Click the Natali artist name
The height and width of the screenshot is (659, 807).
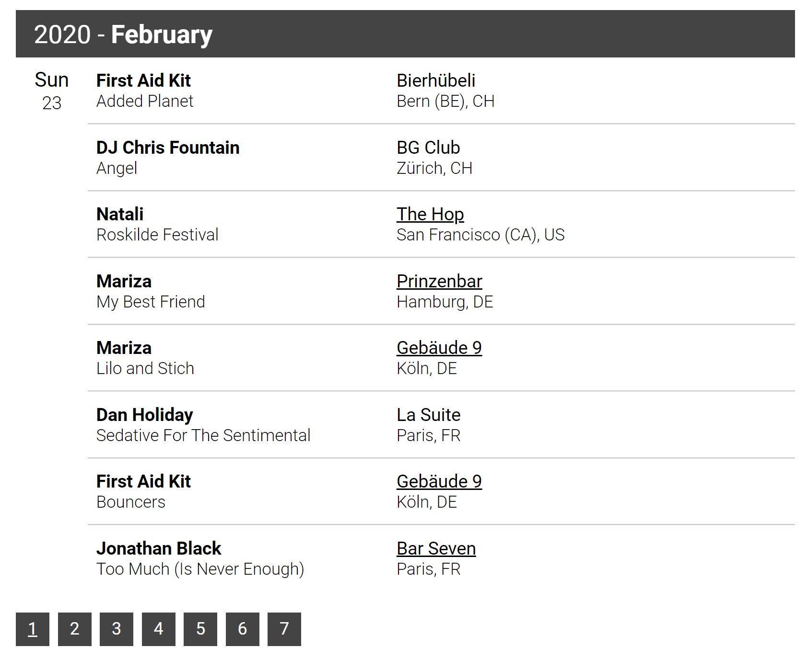pos(120,214)
